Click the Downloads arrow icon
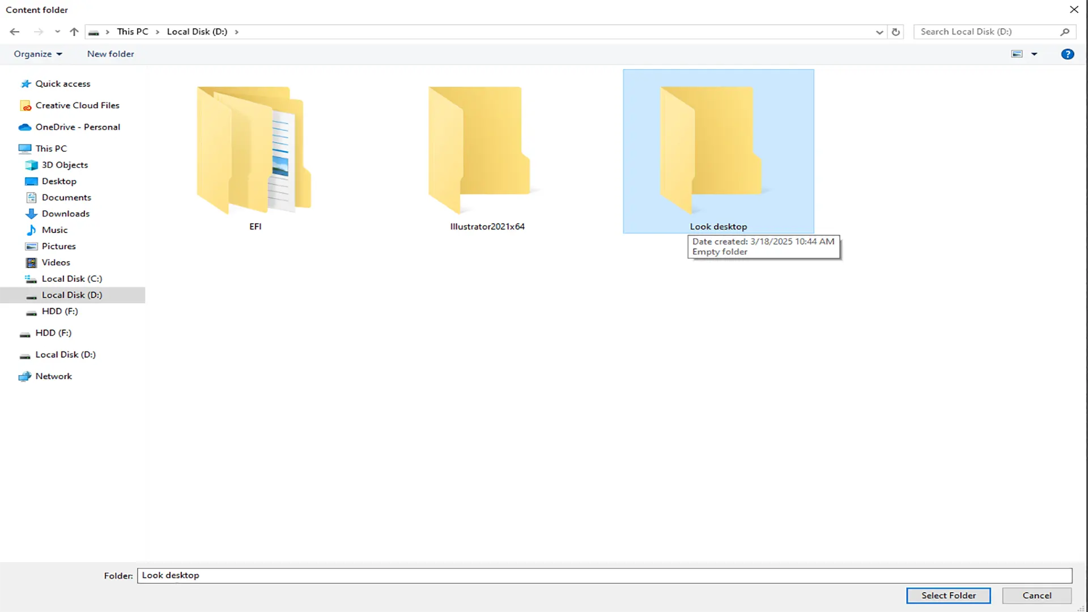The height and width of the screenshot is (612, 1088). (31, 214)
